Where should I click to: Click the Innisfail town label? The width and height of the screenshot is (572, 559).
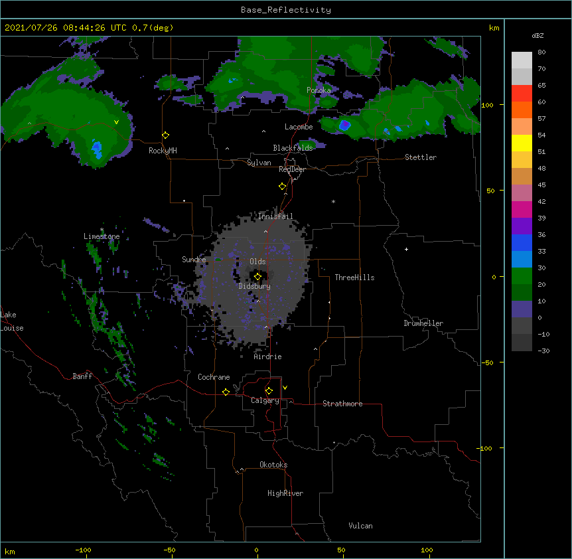pyautogui.click(x=275, y=216)
